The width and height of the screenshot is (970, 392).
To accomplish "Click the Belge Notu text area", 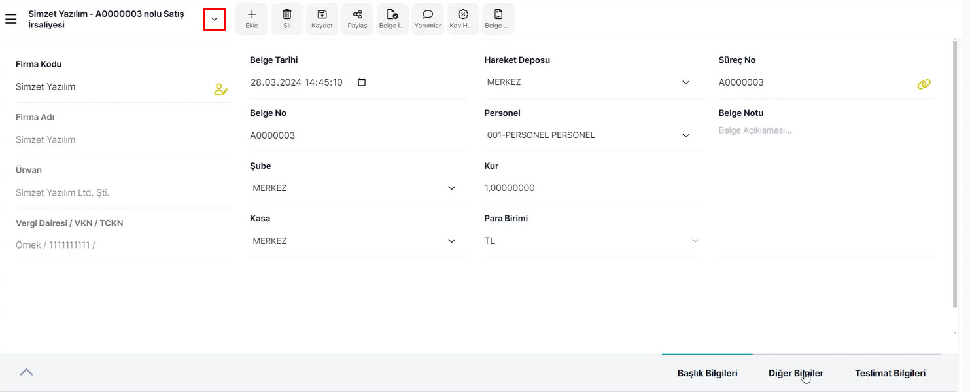I will 827,188.
